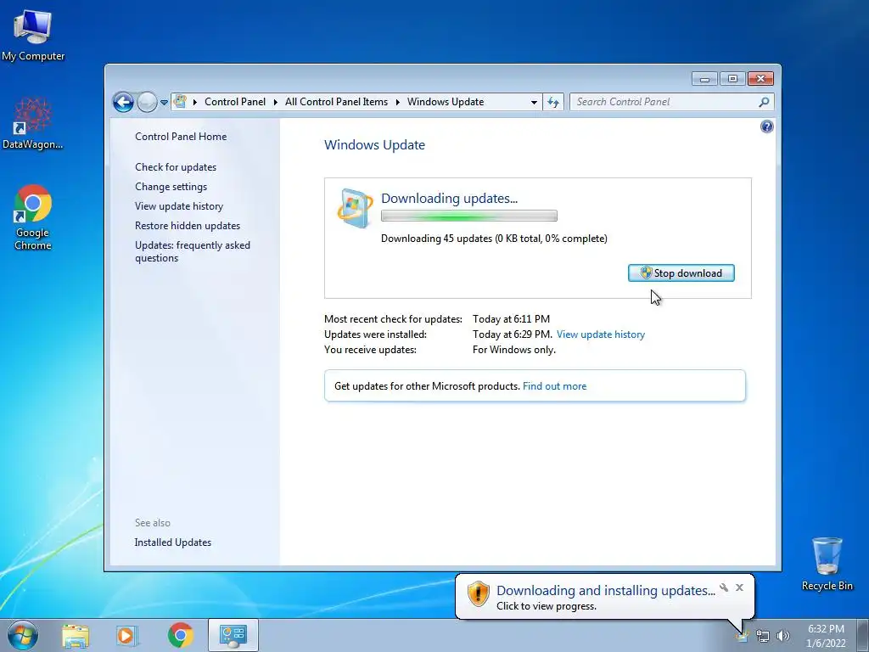The image size is (869, 652).
Task: Click the Downloading 45 updates status text
Action: pyautogui.click(x=494, y=239)
